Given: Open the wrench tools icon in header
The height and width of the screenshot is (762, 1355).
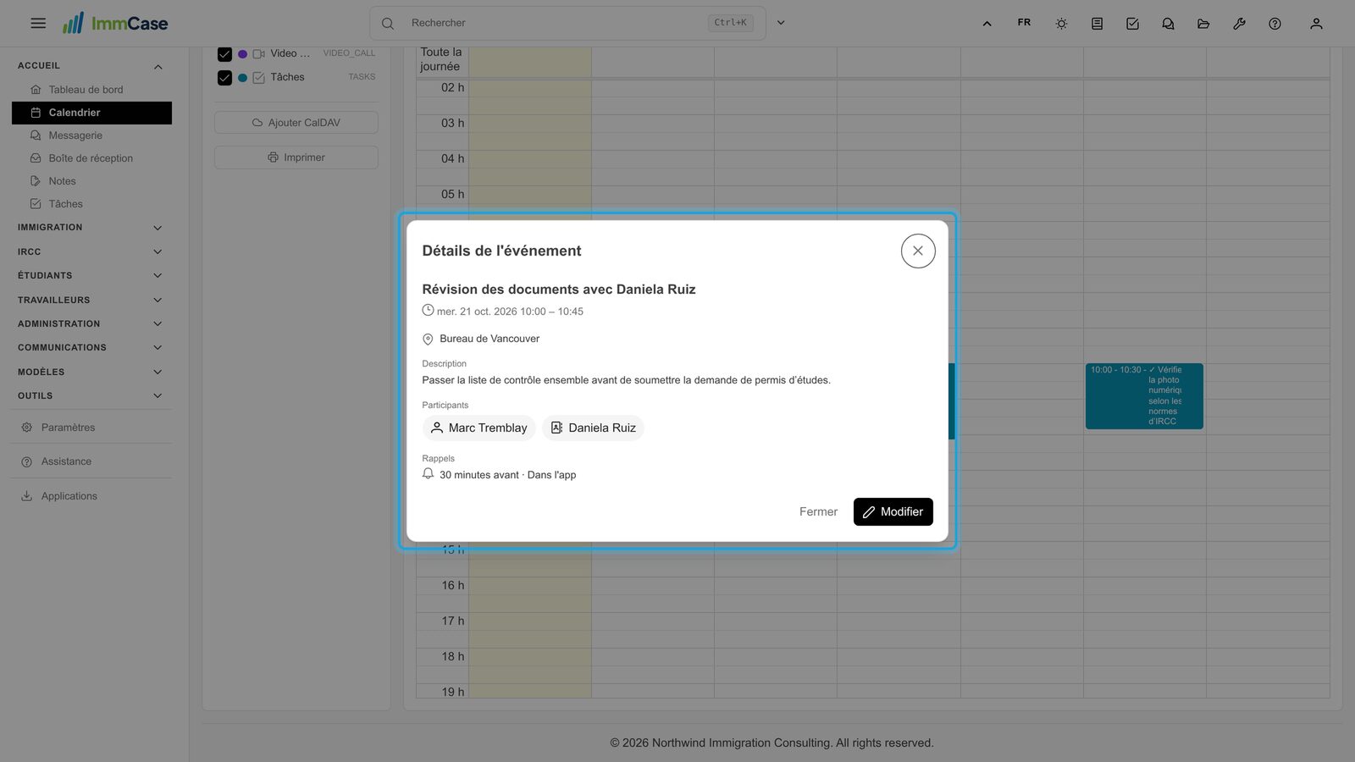Looking at the screenshot, I should (x=1239, y=24).
